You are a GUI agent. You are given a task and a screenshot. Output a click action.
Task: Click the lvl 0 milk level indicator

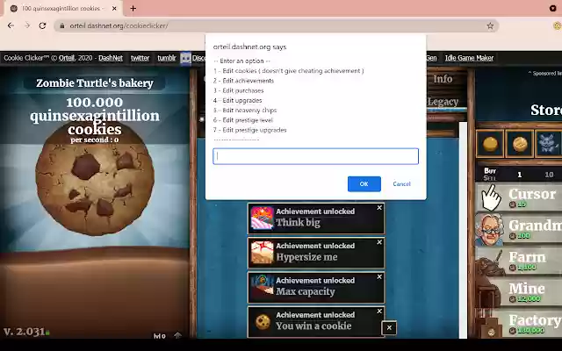(160, 336)
